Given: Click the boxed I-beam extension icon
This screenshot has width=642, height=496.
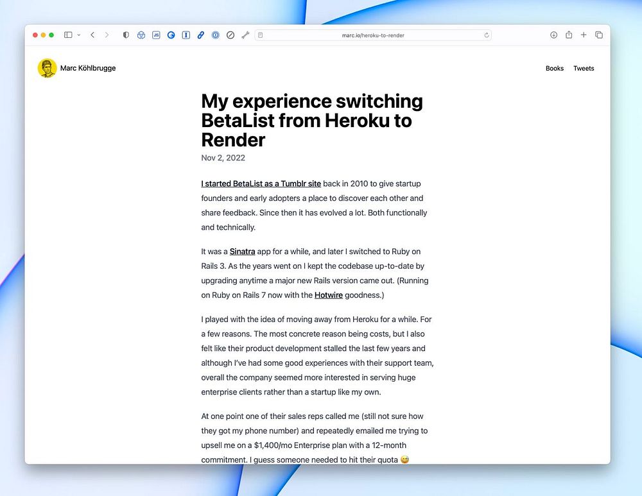Looking at the screenshot, I should tap(186, 35).
